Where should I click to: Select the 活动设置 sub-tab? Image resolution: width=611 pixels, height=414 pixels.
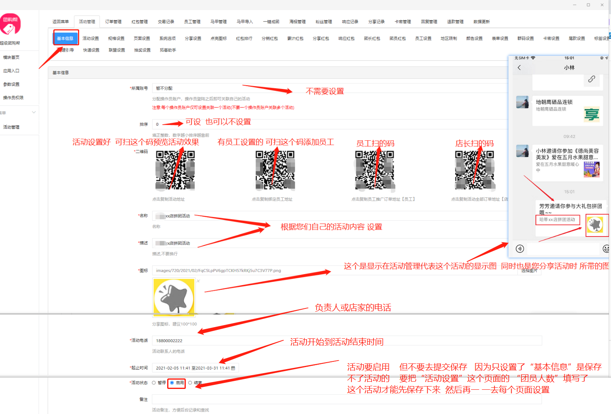(90, 38)
